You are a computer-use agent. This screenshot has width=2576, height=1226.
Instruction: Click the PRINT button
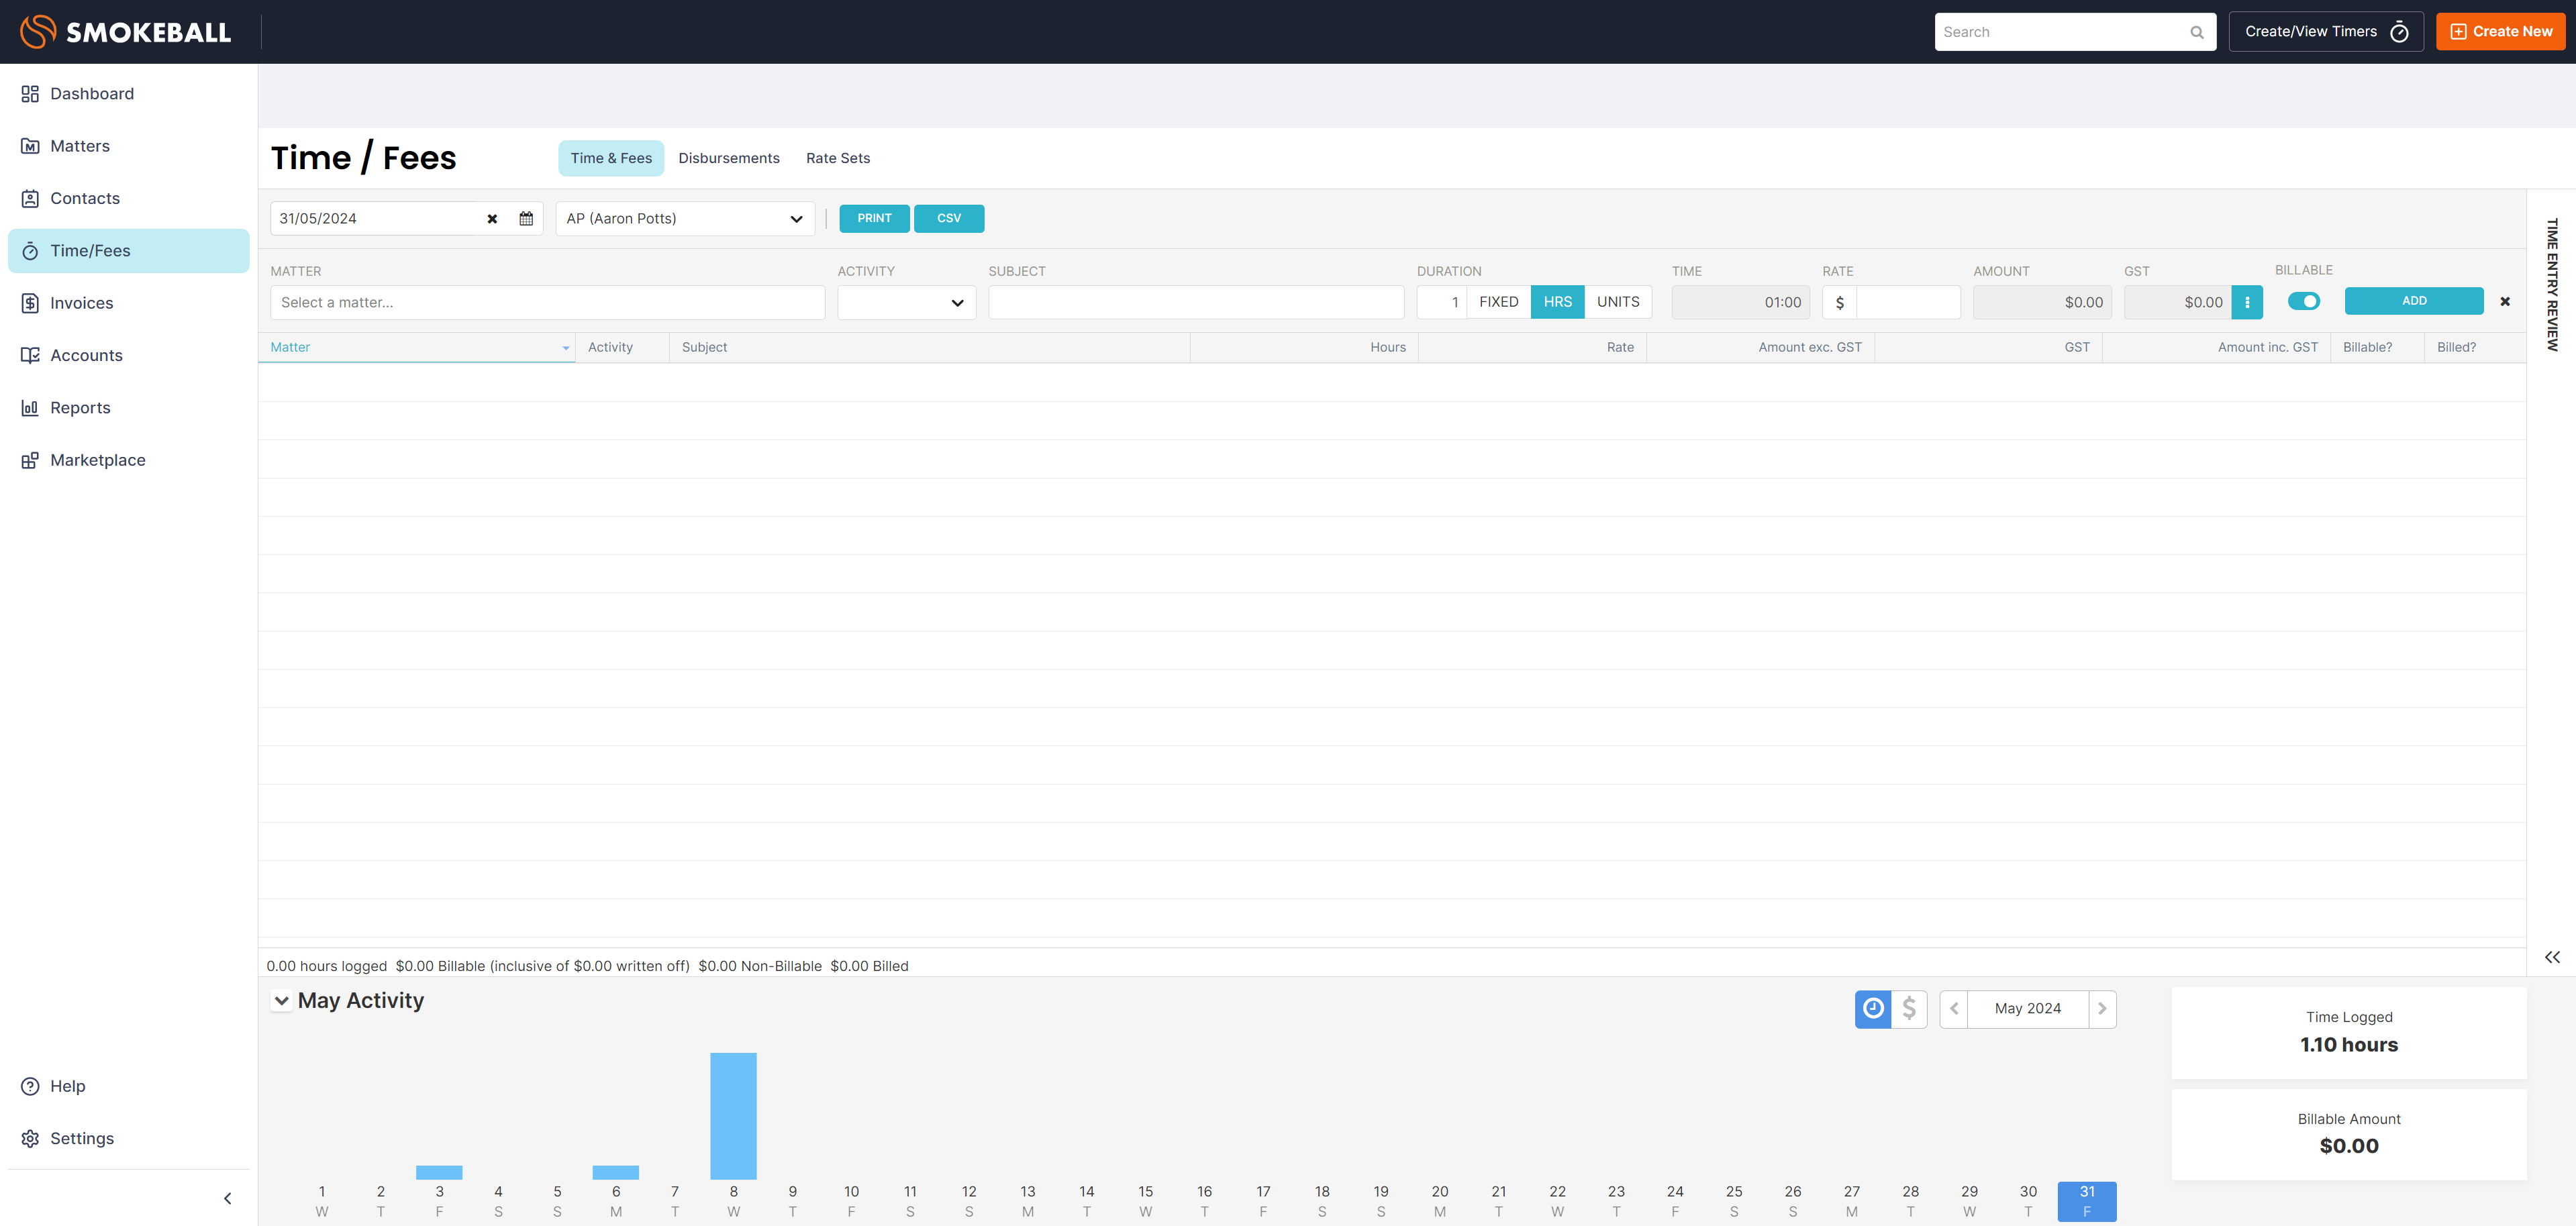(x=874, y=218)
